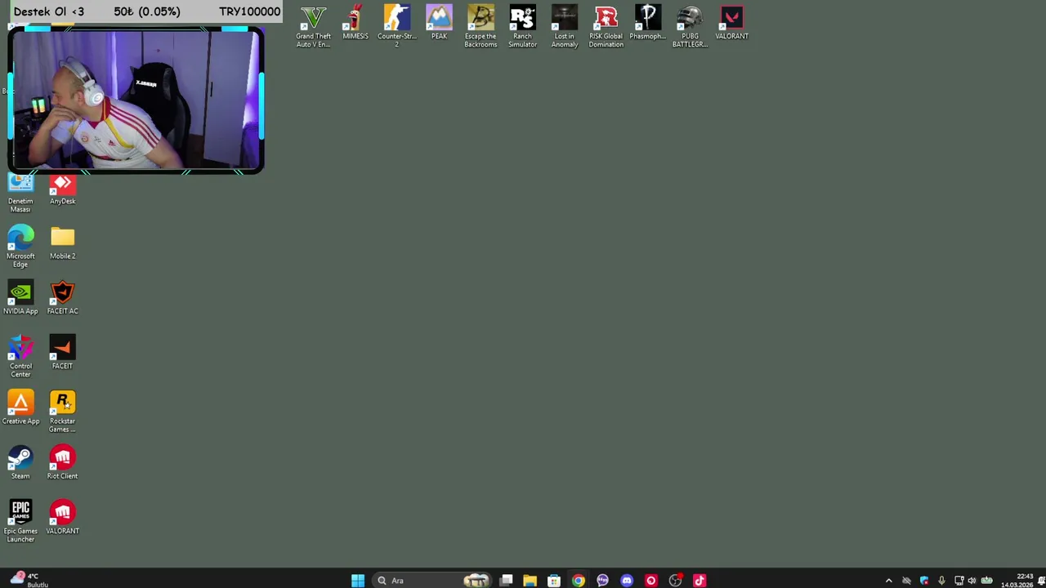Open TikTok app on the taskbar
Viewport: 1046px width, 588px height.
tap(700, 581)
